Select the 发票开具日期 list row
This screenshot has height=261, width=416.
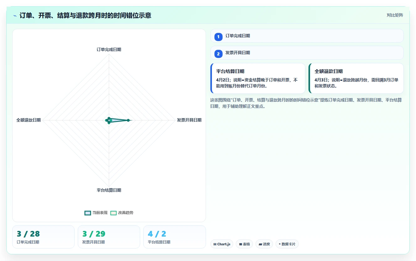(x=307, y=53)
